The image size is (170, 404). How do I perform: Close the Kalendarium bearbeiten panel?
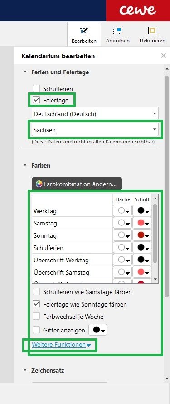click(164, 56)
